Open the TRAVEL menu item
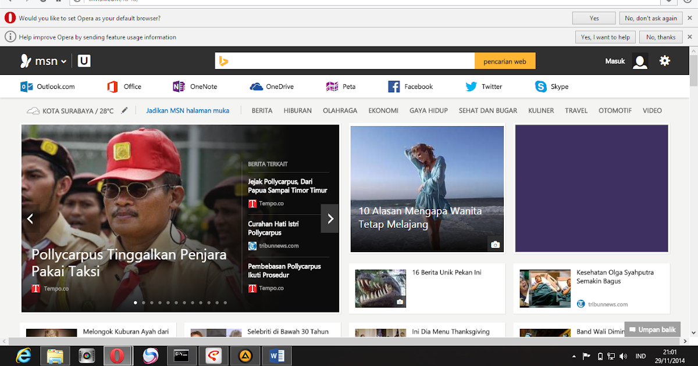 point(576,110)
